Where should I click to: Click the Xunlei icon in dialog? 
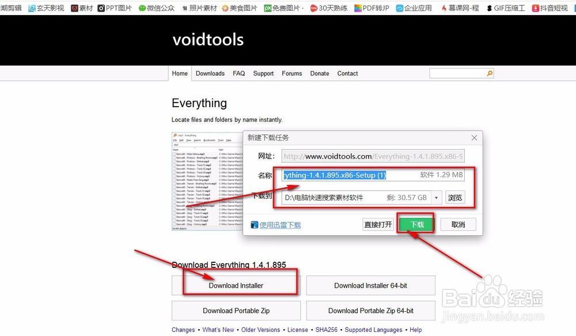pos(254,225)
